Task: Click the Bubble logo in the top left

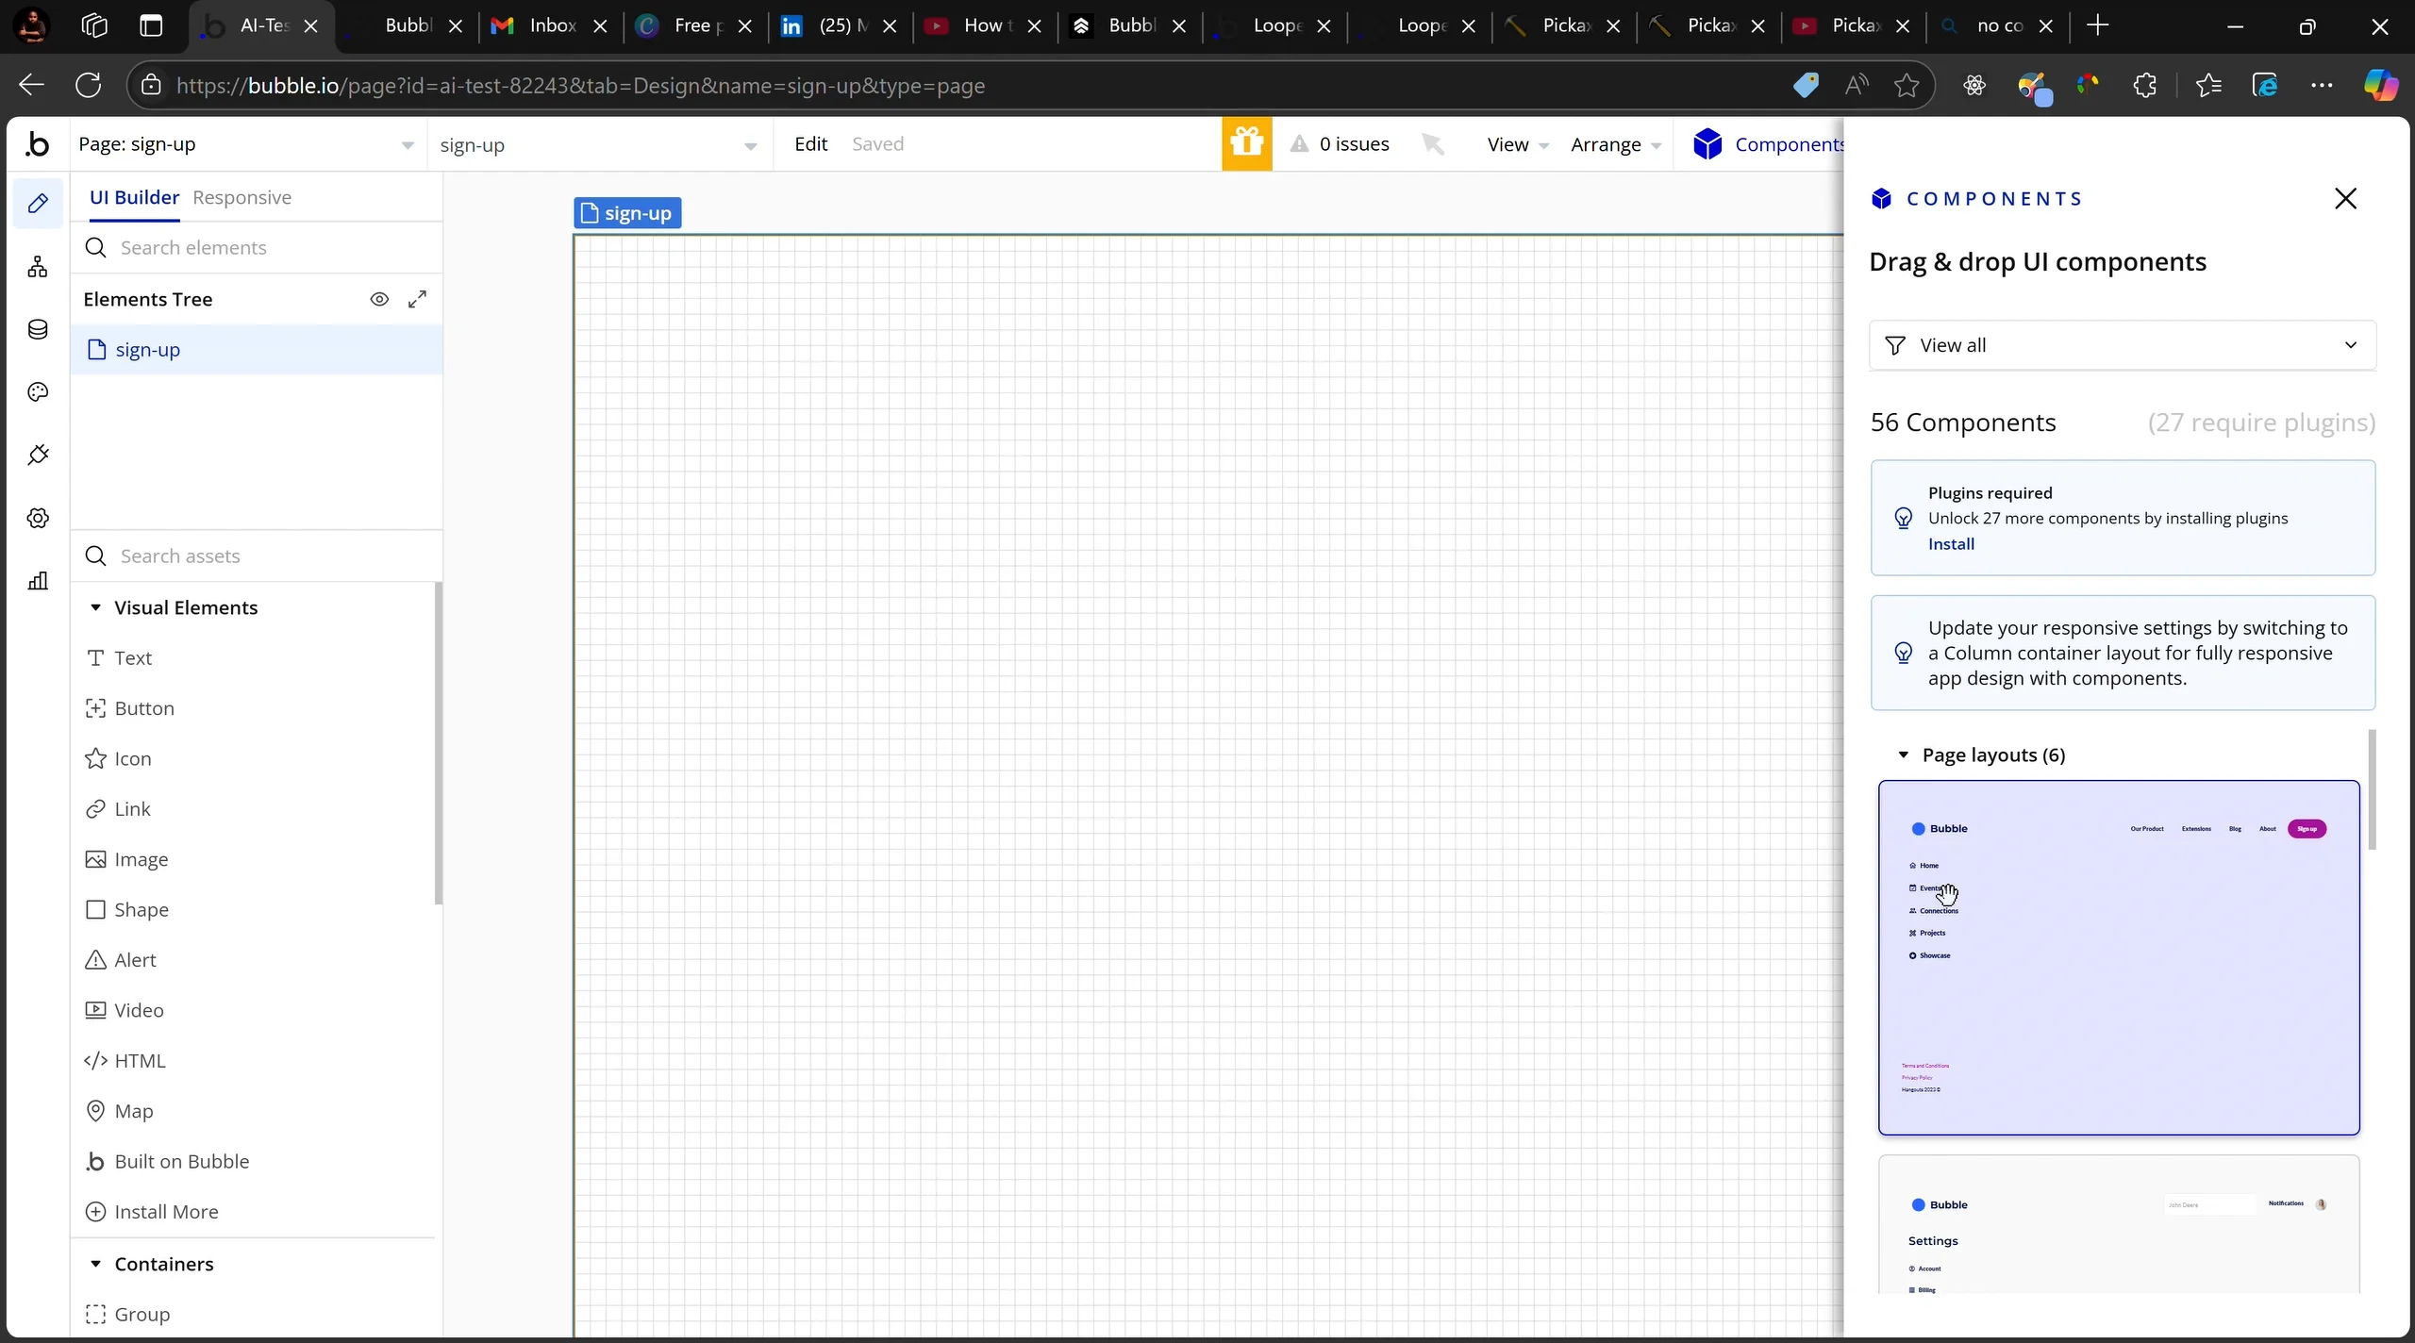Action: 39,143
